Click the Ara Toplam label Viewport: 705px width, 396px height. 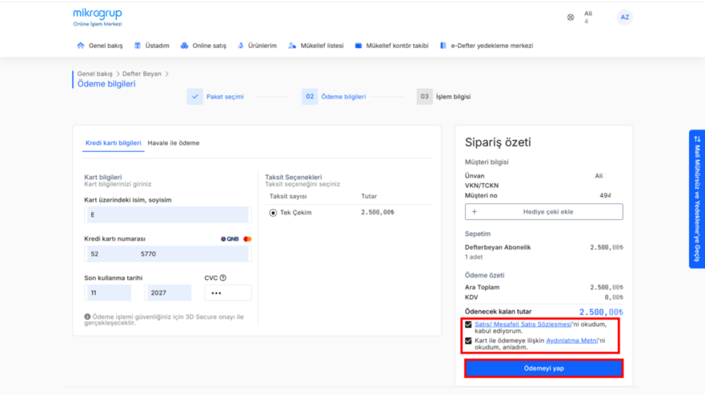[x=482, y=287]
